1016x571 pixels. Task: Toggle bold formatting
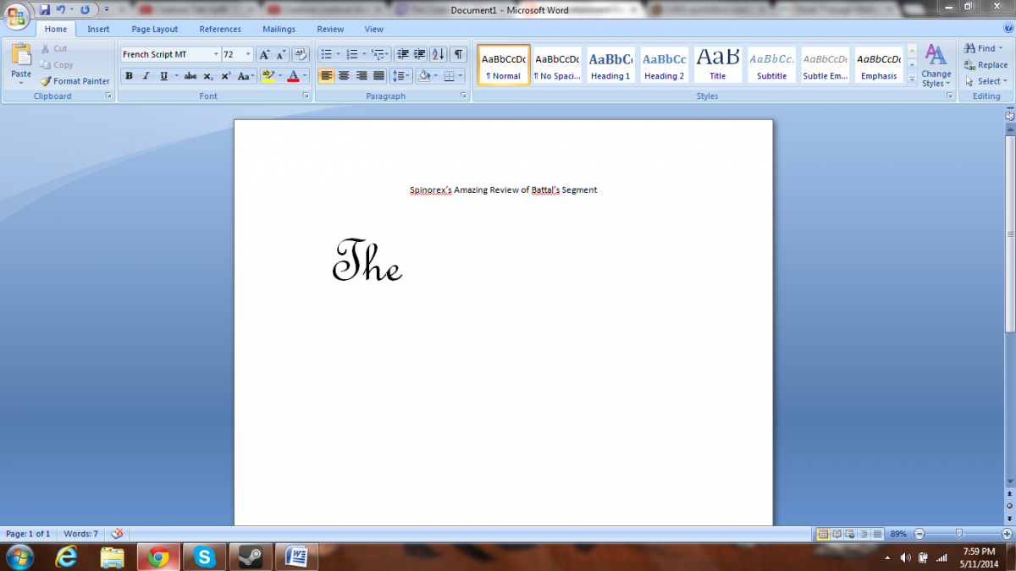129,76
